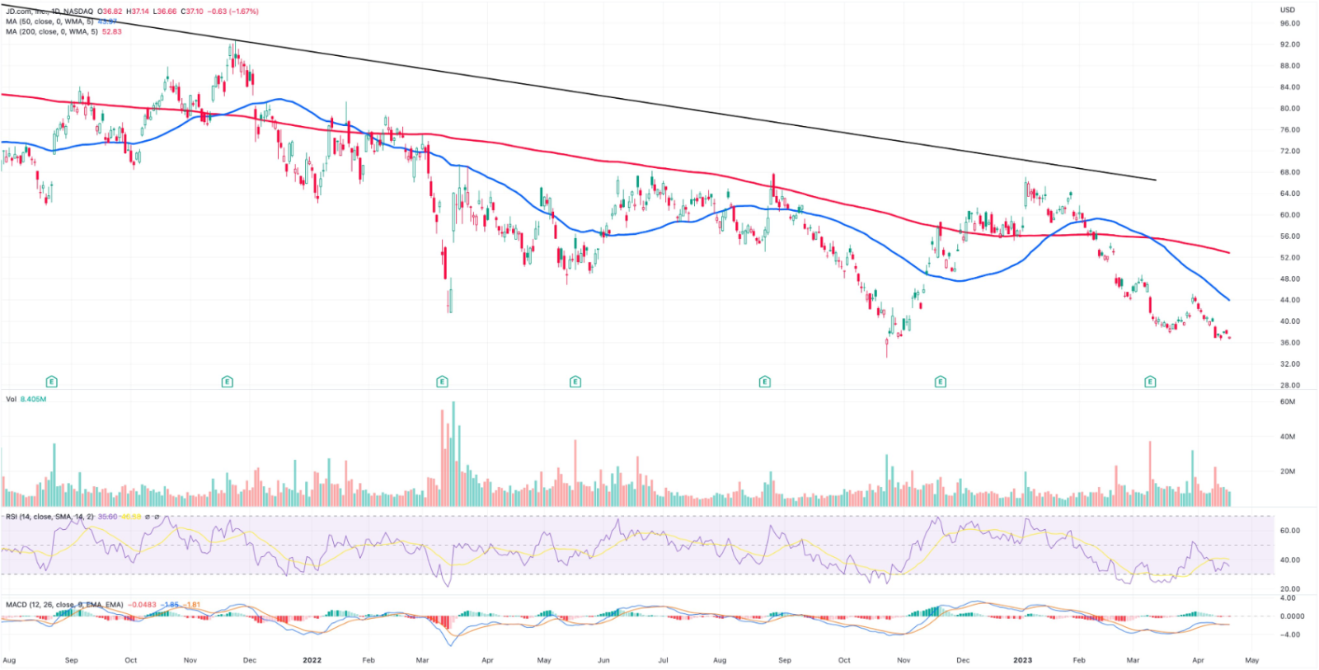Click the Jul label on time axis
The height and width of the screenshot is (670, 1319).
coord(663,660)
